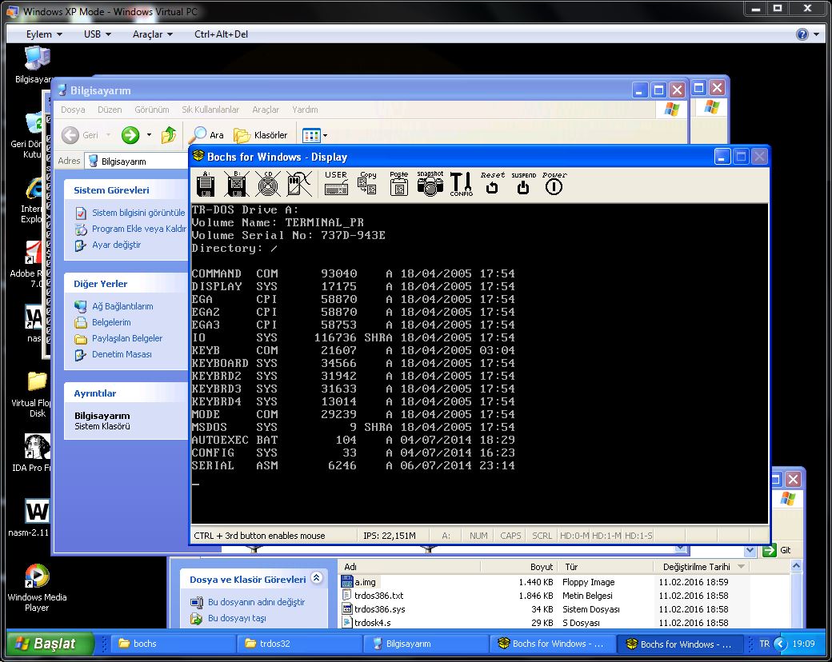Viewport: 832px width, 662px height.
Task: Click the Suspend icon in Bochs
Action: pyautogui.click(x=523, y=184)
